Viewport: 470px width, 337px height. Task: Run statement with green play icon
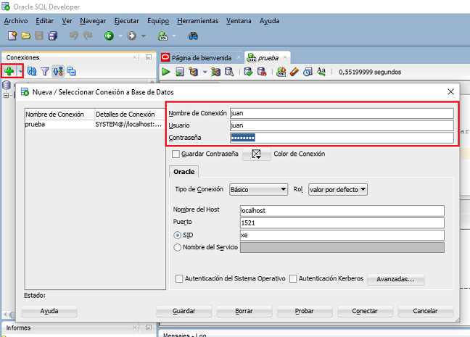coord(166,72)
